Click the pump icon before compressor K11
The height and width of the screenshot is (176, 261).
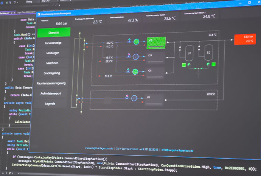(x=134, y=98)
